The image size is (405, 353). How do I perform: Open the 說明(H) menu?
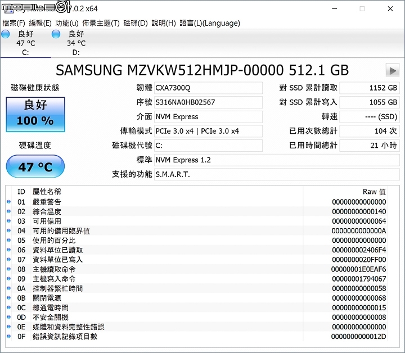[164, 23]
